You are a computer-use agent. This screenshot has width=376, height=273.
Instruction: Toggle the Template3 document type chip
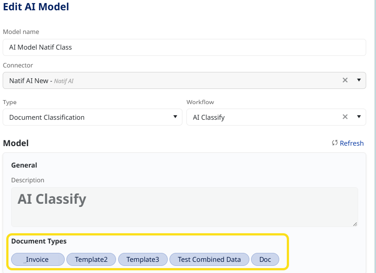(143, 259)
